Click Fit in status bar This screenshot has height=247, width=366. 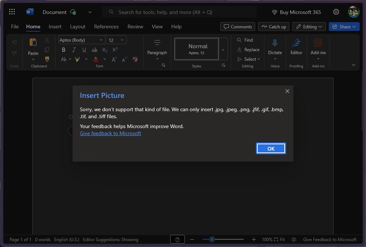(x=279, y=240)
